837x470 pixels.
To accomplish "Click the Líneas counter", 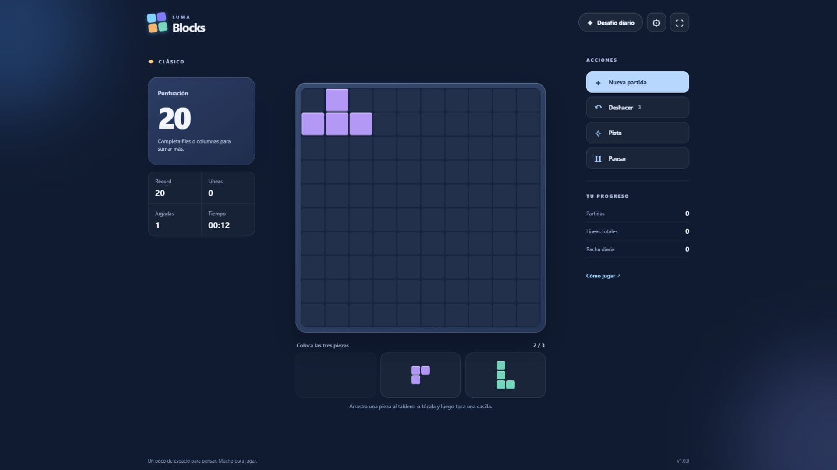I will [x=227, y=188].
